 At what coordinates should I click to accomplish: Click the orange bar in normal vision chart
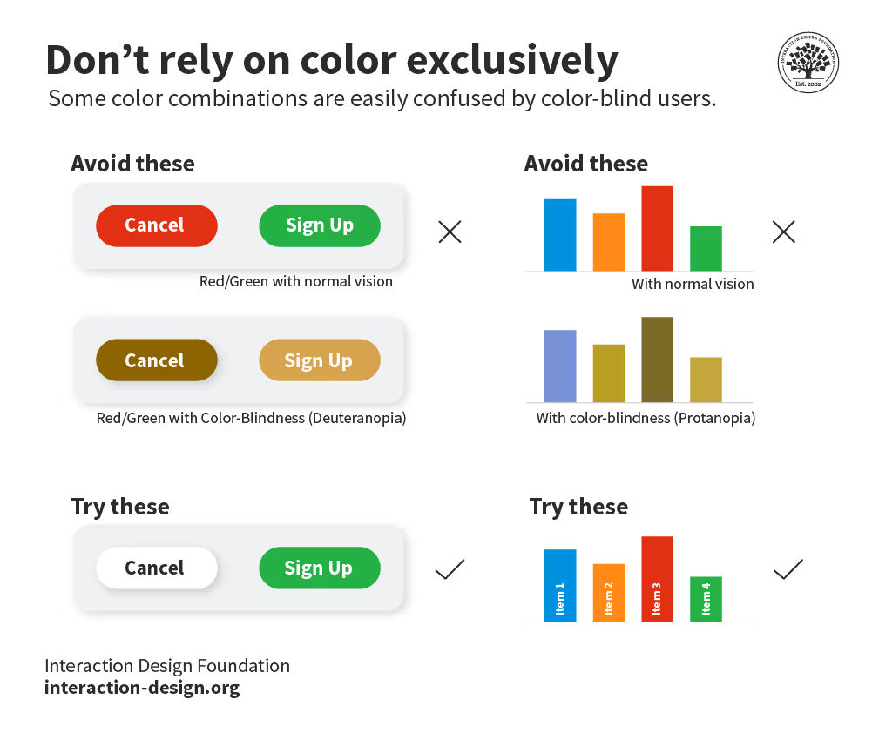[x=609, y=242]
